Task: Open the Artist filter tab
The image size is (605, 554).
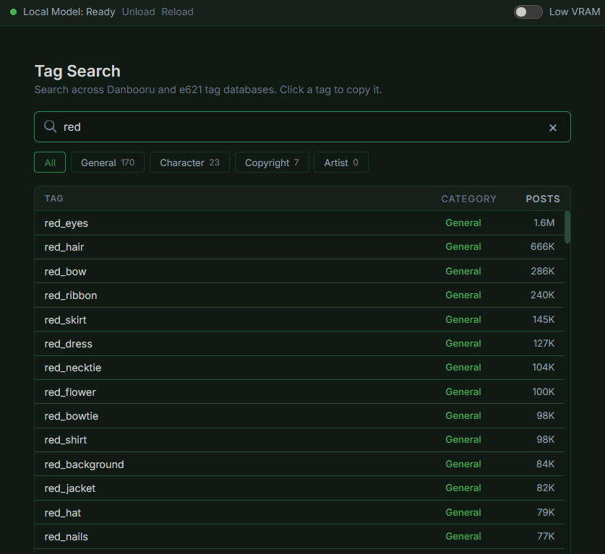Action: click(341, 163)
